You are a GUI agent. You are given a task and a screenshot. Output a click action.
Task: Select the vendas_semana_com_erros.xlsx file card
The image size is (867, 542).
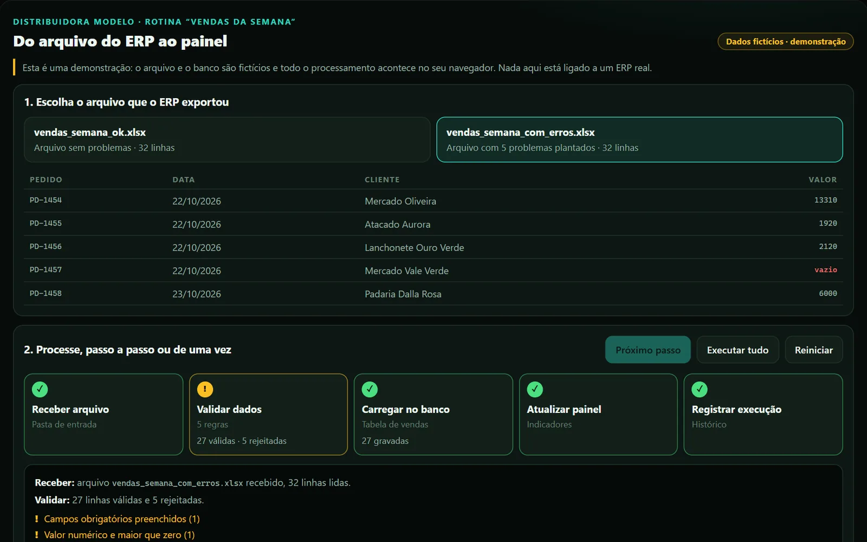click(639, 140)
